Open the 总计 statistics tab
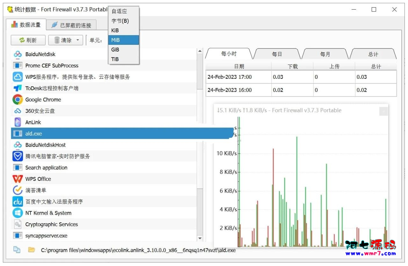The image size is (408, 266). coord(373,54)
